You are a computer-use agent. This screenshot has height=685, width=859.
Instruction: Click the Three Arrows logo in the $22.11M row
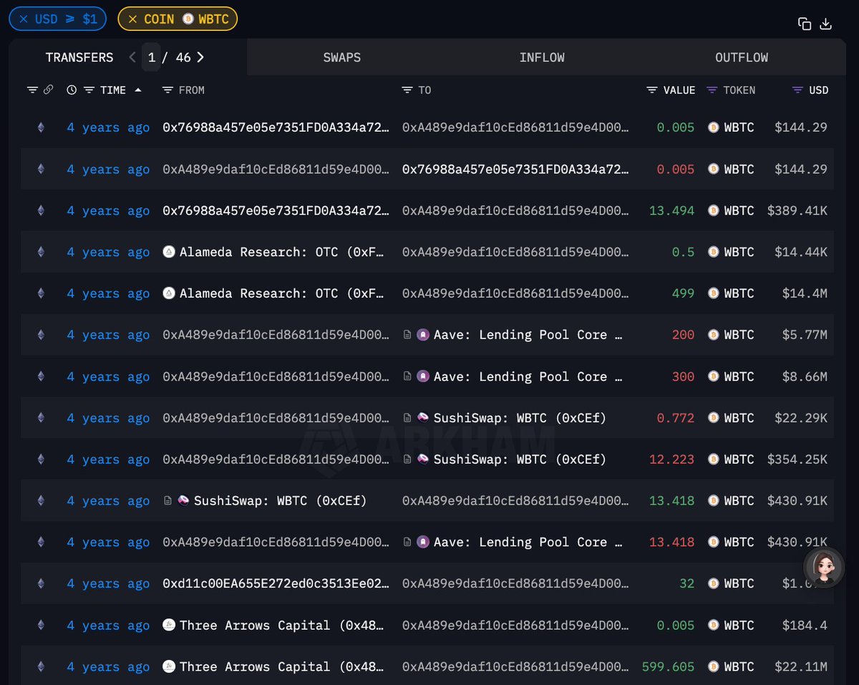point(169,667)
